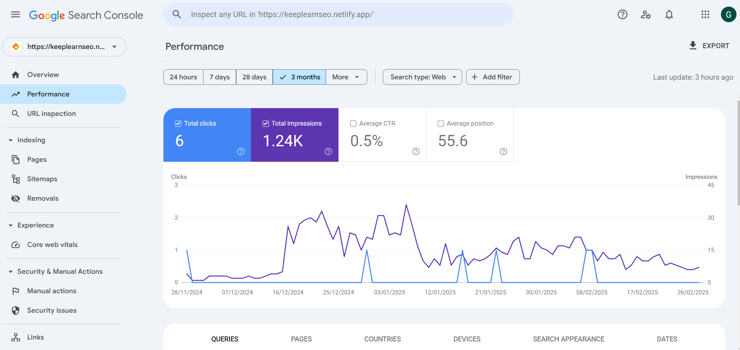
Task: Switch to the SEARCH APPEARANCE tab
Action: (569, 339)
